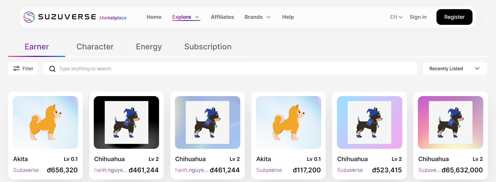The image size is (496, 182).
Task: Open the first Akita card image
Action: pyautogui.click(x=45, y=122)
